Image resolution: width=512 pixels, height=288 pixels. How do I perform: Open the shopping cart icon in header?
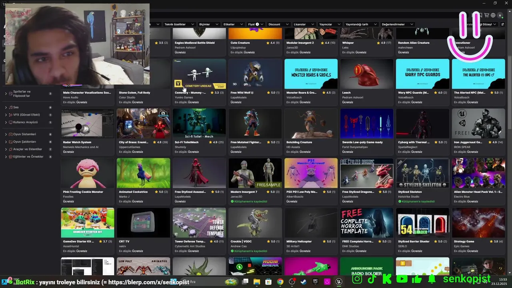point(487,15)
